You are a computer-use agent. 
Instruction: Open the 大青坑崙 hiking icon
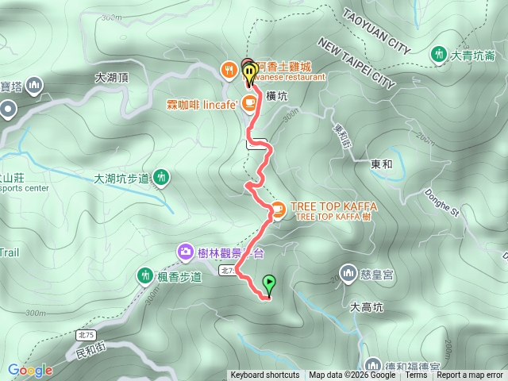[439, 55]
